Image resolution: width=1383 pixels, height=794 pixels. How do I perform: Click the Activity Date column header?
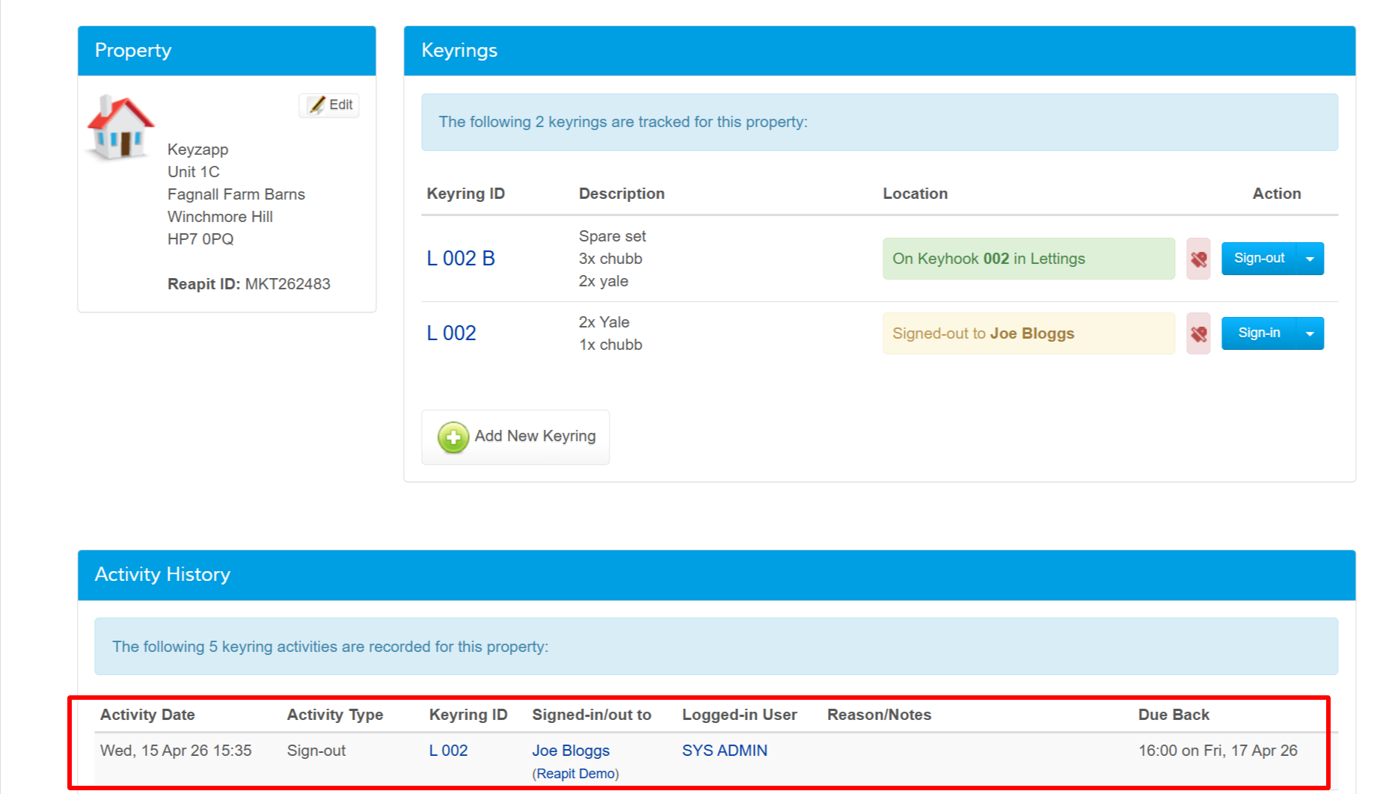pyautogui.click(x=147, y=715)
